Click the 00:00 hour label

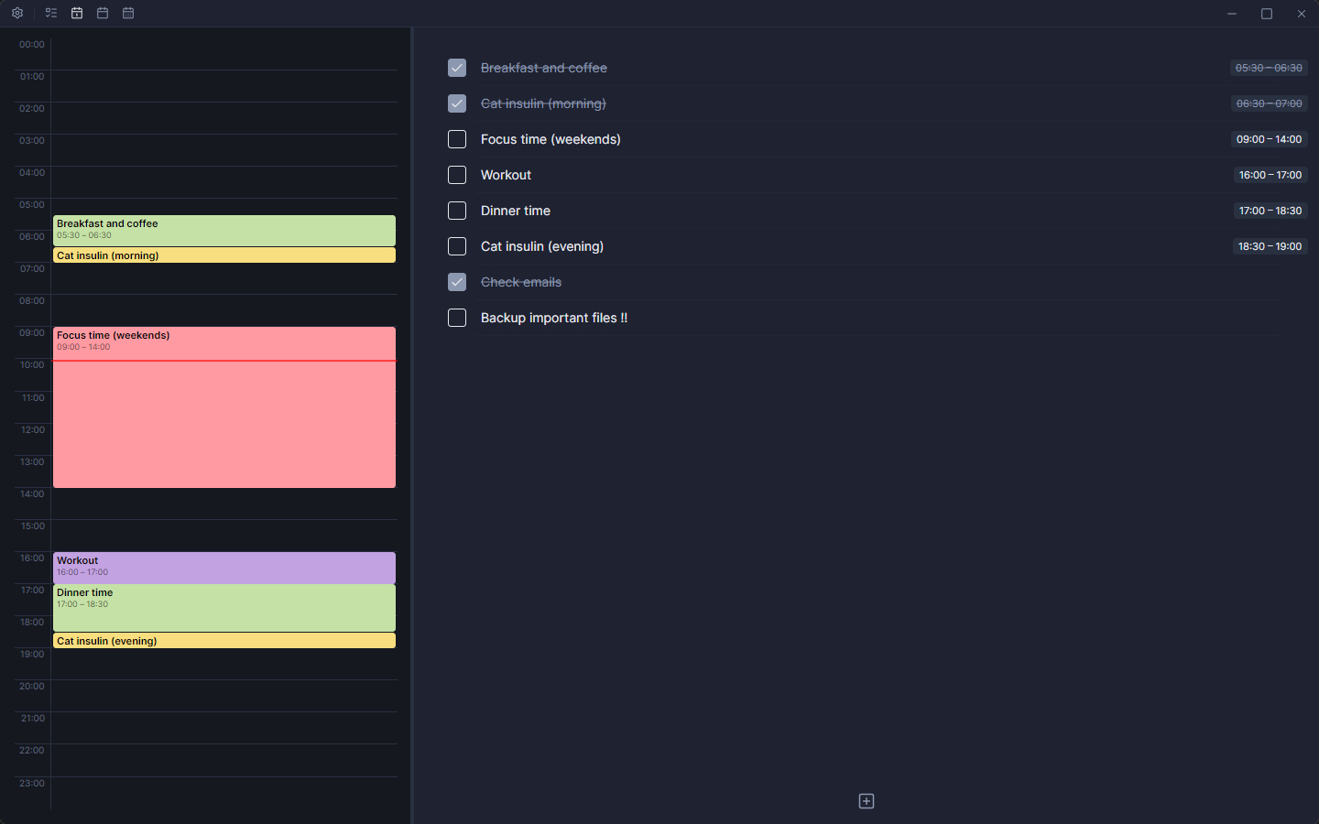tap(32, 45)
